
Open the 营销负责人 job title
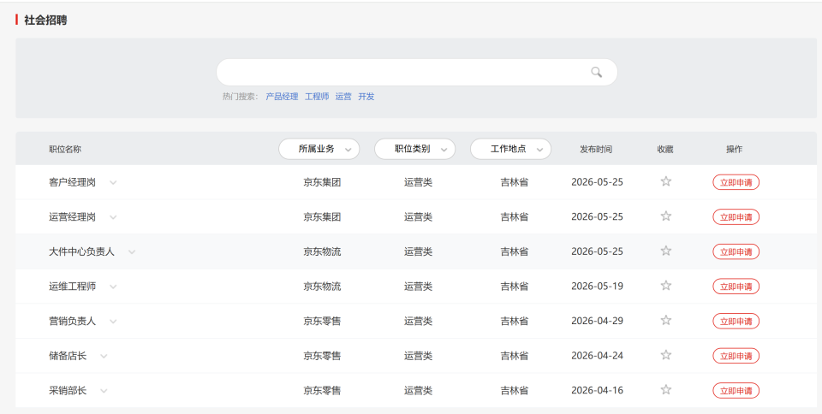tap(72, 321)
